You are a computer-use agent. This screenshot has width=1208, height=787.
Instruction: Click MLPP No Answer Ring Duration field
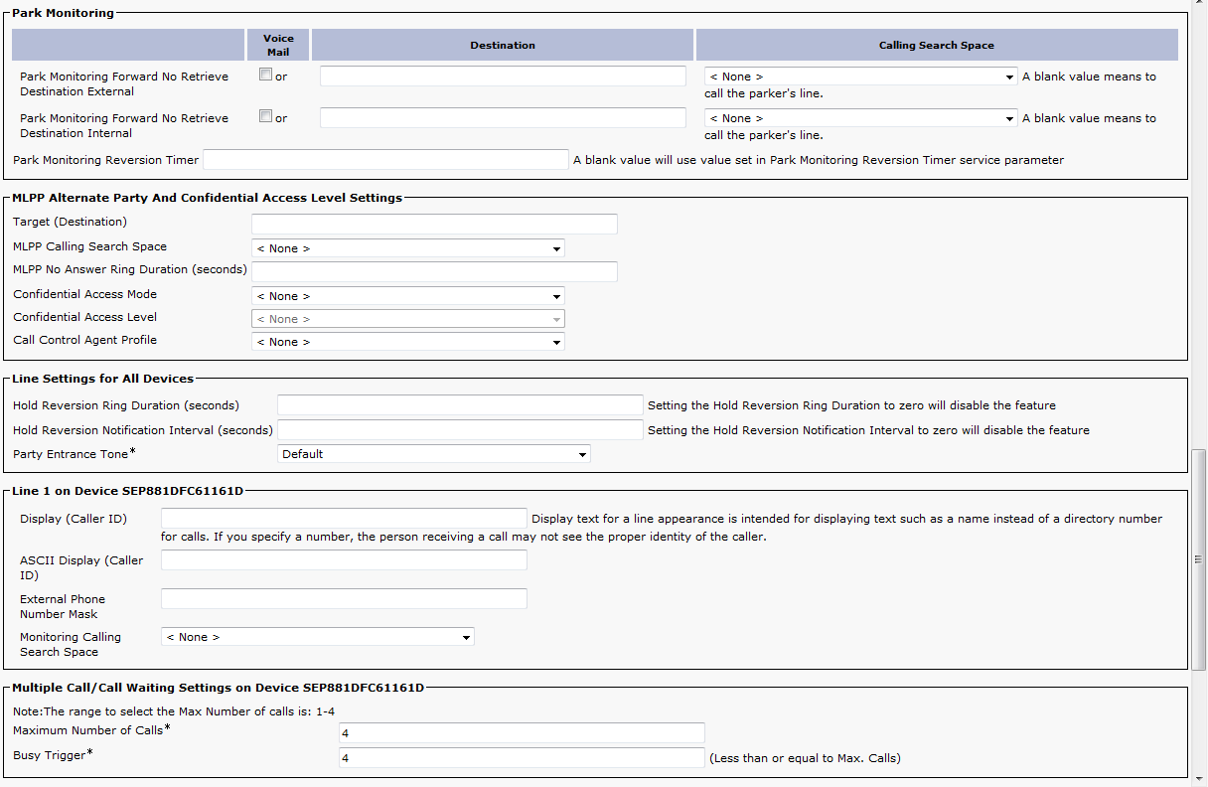click(x=434, y=271)
